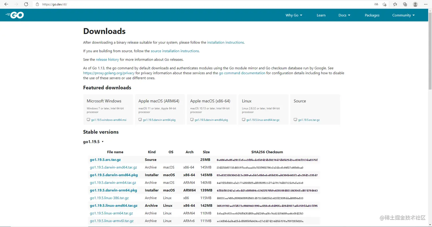432x227 pixels.
Task: Add page to favorites star icon
Action: coord(384,4)
